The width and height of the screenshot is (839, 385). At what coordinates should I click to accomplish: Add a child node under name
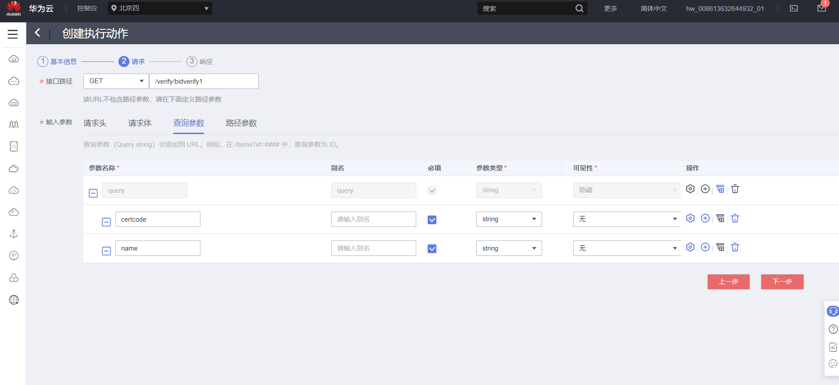pyautogui.click(x=720, y=247)
